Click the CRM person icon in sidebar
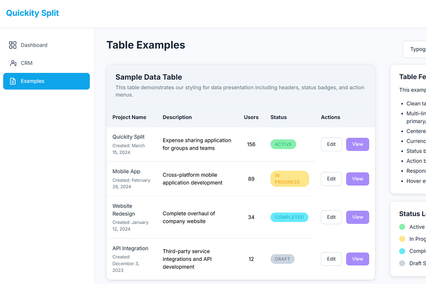Viewport: 426px width, 284px height. [x=13, y=63]
